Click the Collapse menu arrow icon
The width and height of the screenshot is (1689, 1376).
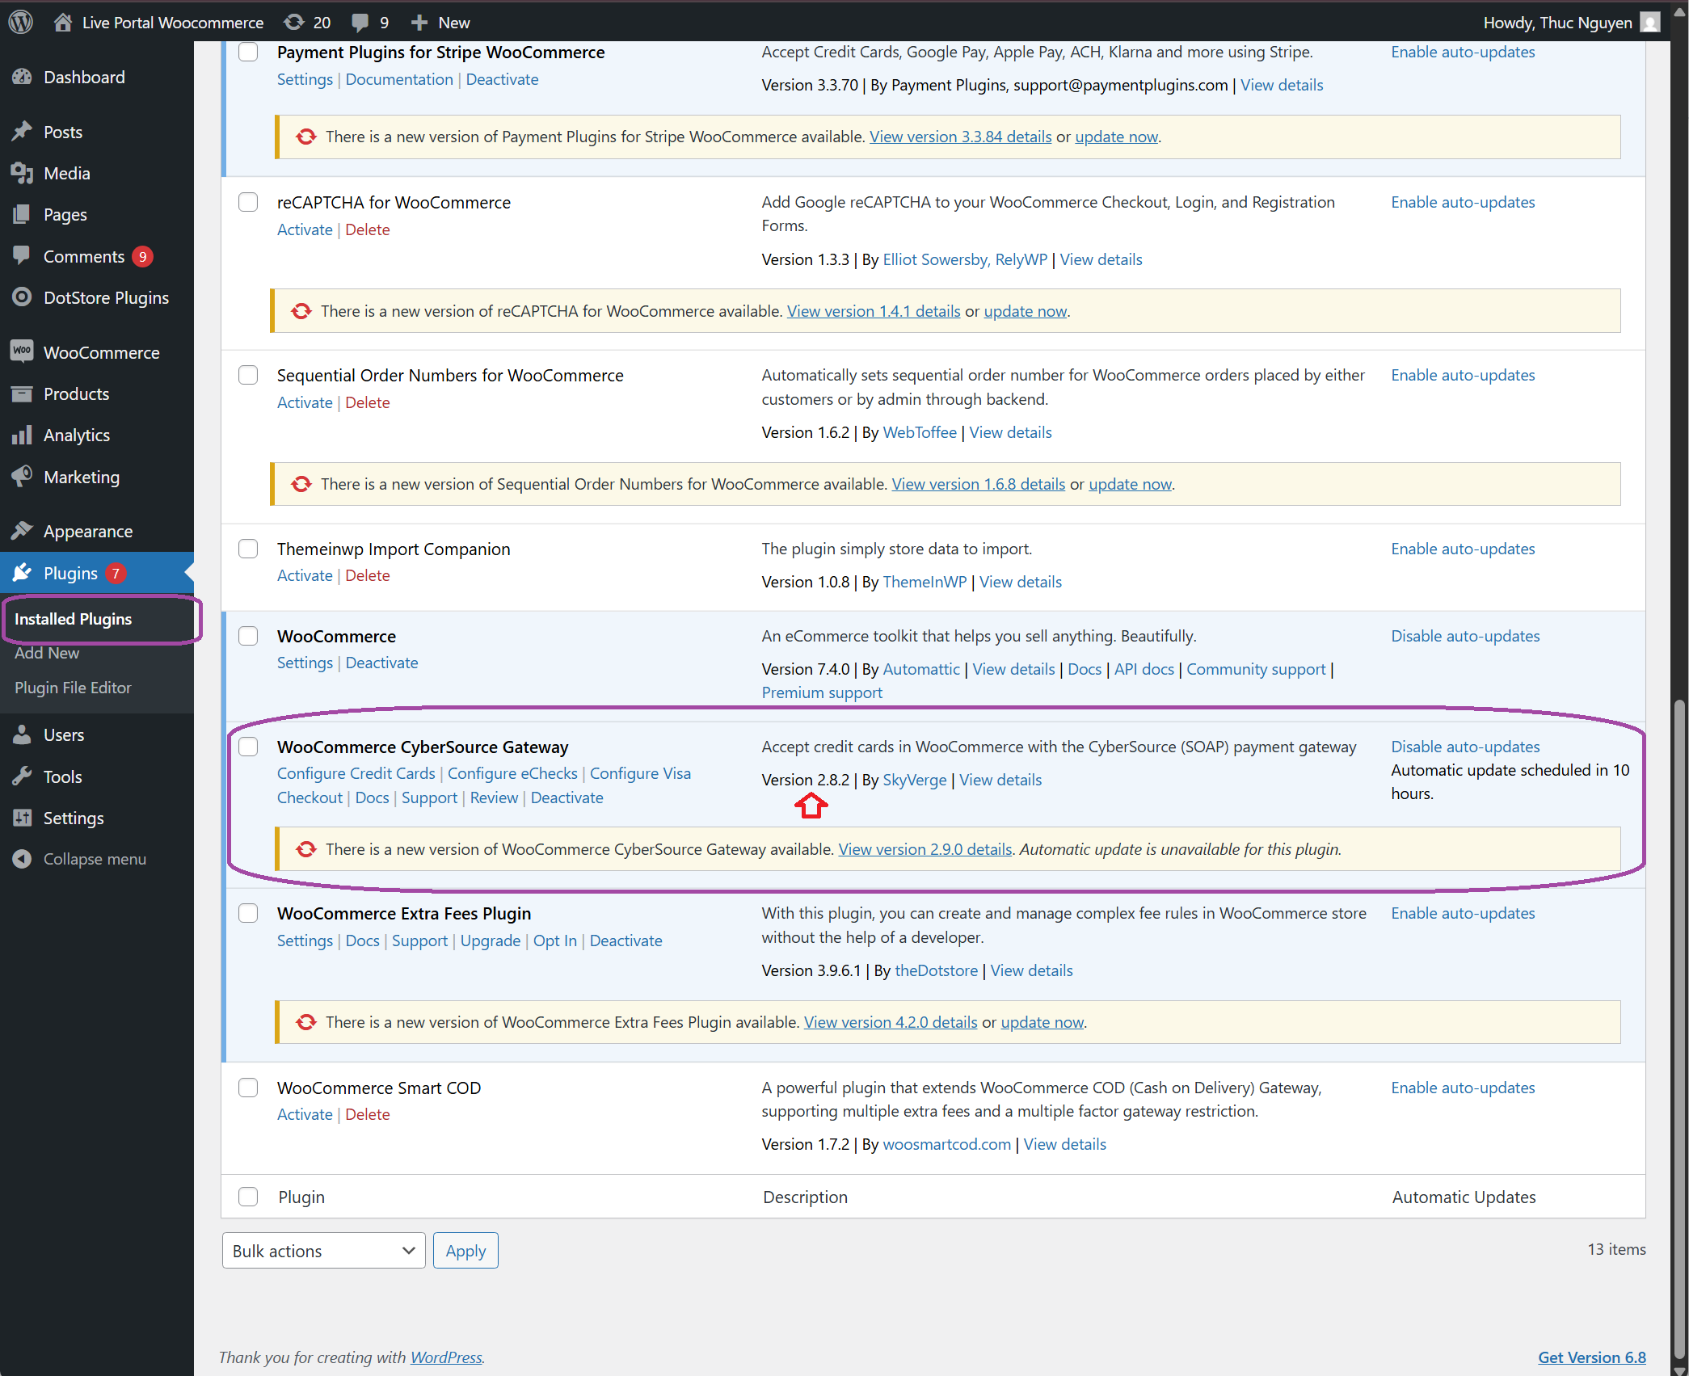tap(22, 859)
